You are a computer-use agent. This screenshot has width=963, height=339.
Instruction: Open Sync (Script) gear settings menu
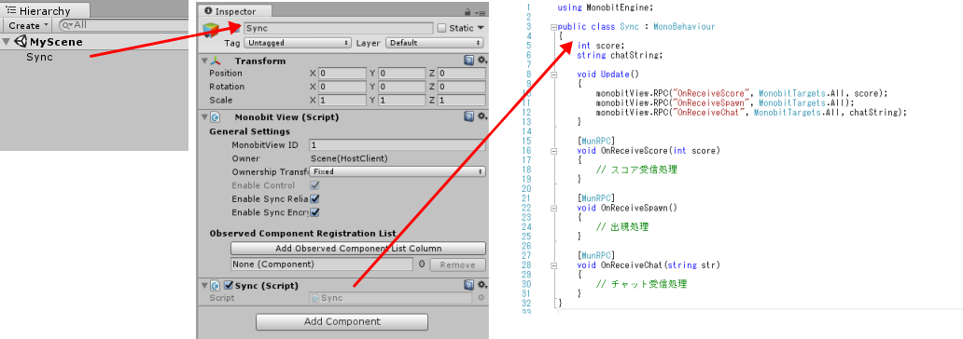pos(481,285)
